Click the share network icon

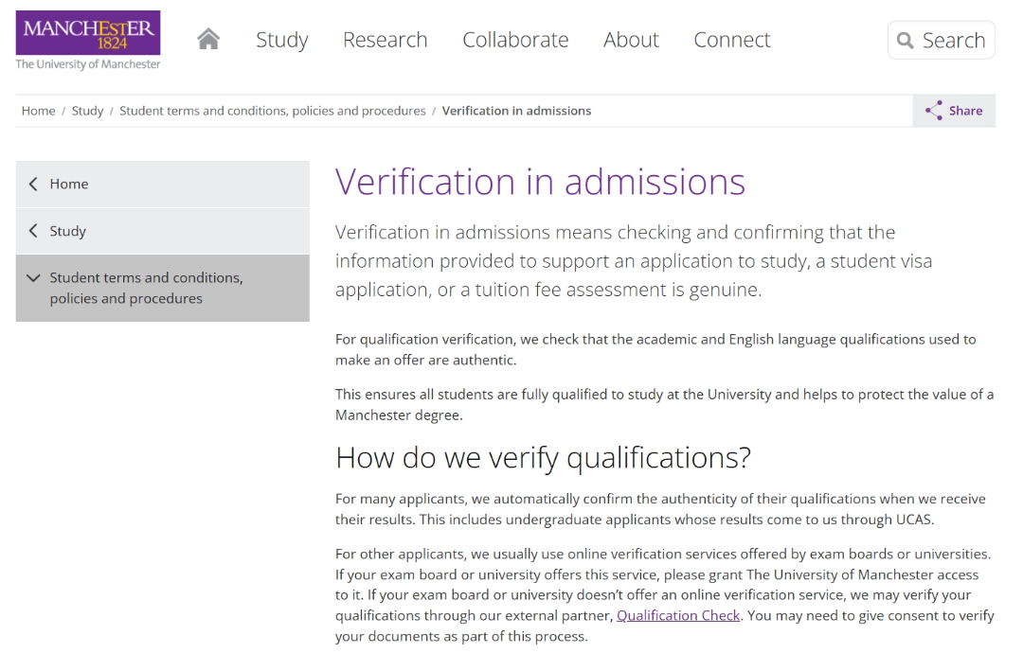point(934,110)
